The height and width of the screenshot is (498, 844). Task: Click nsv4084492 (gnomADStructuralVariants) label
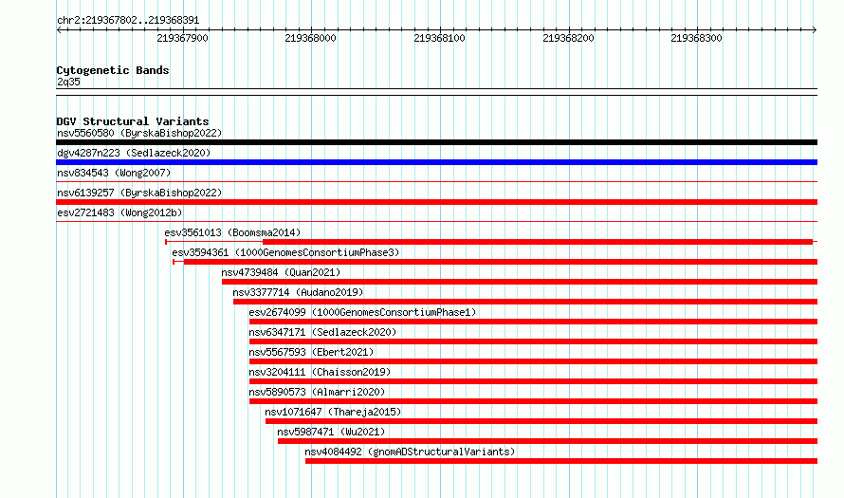pos(411,452)
